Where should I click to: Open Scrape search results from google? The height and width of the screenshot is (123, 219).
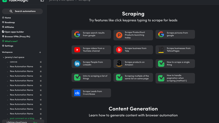coord(91,34)
